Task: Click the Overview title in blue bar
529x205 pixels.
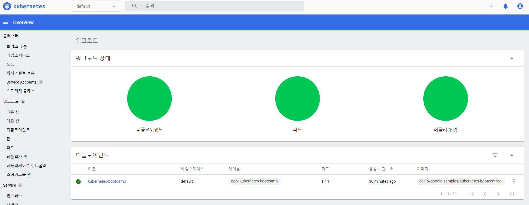Action: [x=23, y=23]
